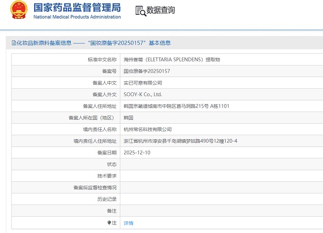This screenshot has width=323, height=233.
Task: Click the 数据查询 magnifier document icon
Action: [x=140, y=10]
